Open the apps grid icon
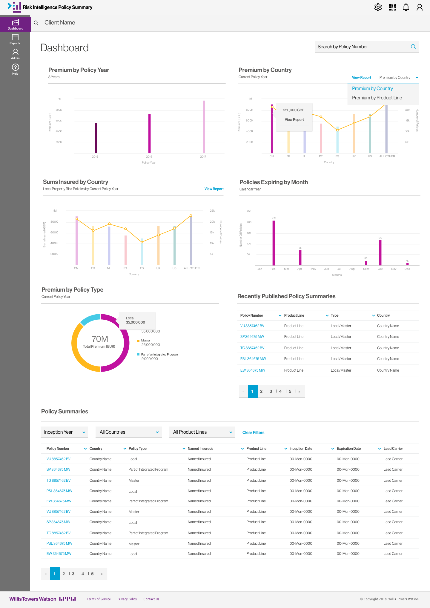This screenshot has width=430, height=608. click(x=392, y=7)
